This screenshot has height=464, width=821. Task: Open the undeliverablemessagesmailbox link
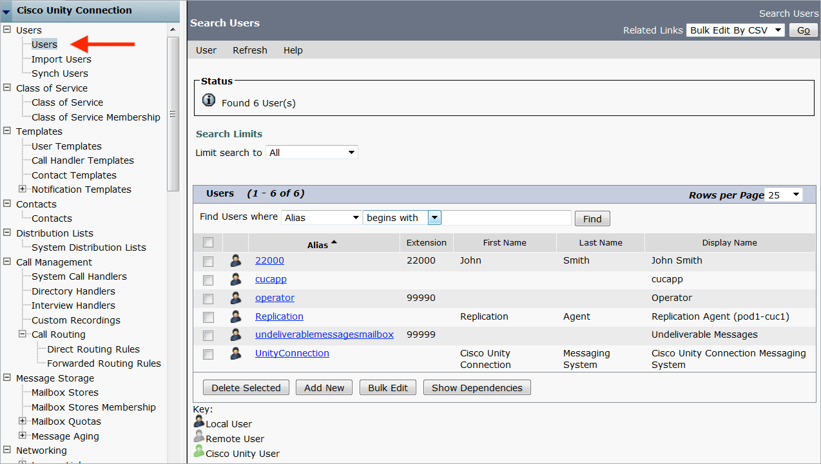point(324,334)
